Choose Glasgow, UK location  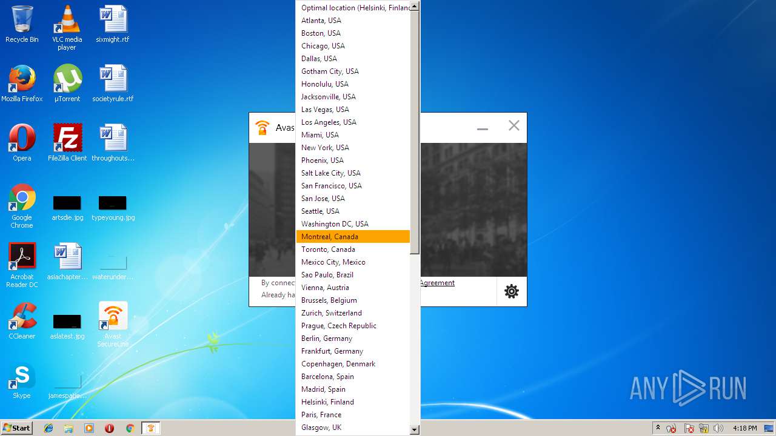click(353, 428)
